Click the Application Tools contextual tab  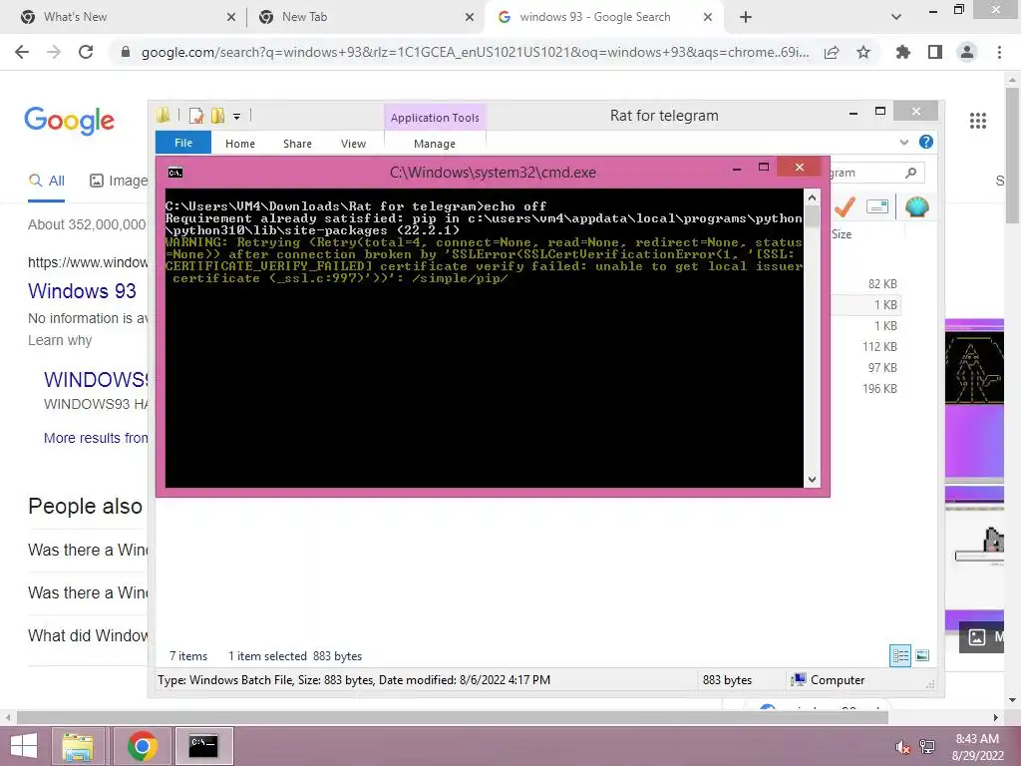pyautogui.click(x=435, y=118)
